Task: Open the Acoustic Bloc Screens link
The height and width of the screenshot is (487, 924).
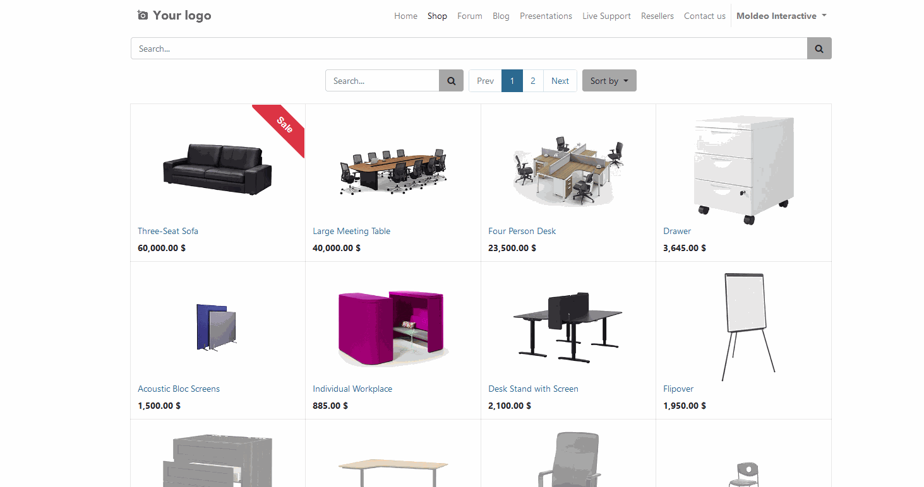Action: (179, 389)
